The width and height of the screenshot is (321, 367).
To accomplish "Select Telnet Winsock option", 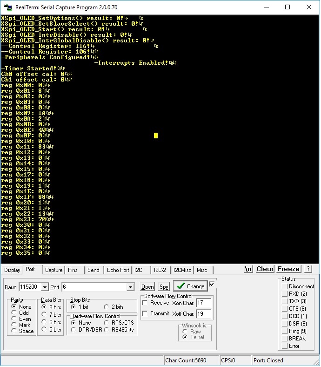I will pos(194,337).
